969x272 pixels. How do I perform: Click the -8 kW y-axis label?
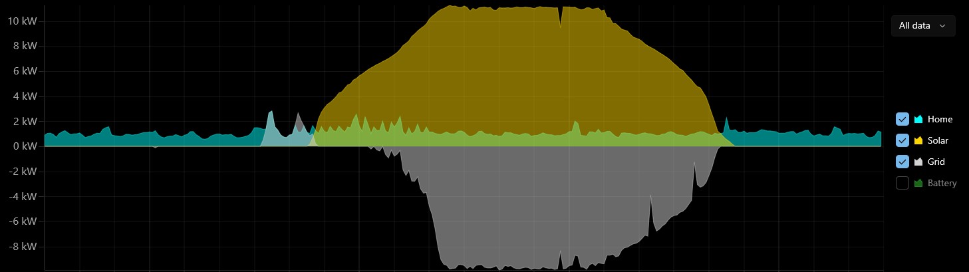(x=23, y=247)
